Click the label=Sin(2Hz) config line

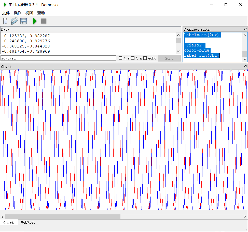click(201, 35)
